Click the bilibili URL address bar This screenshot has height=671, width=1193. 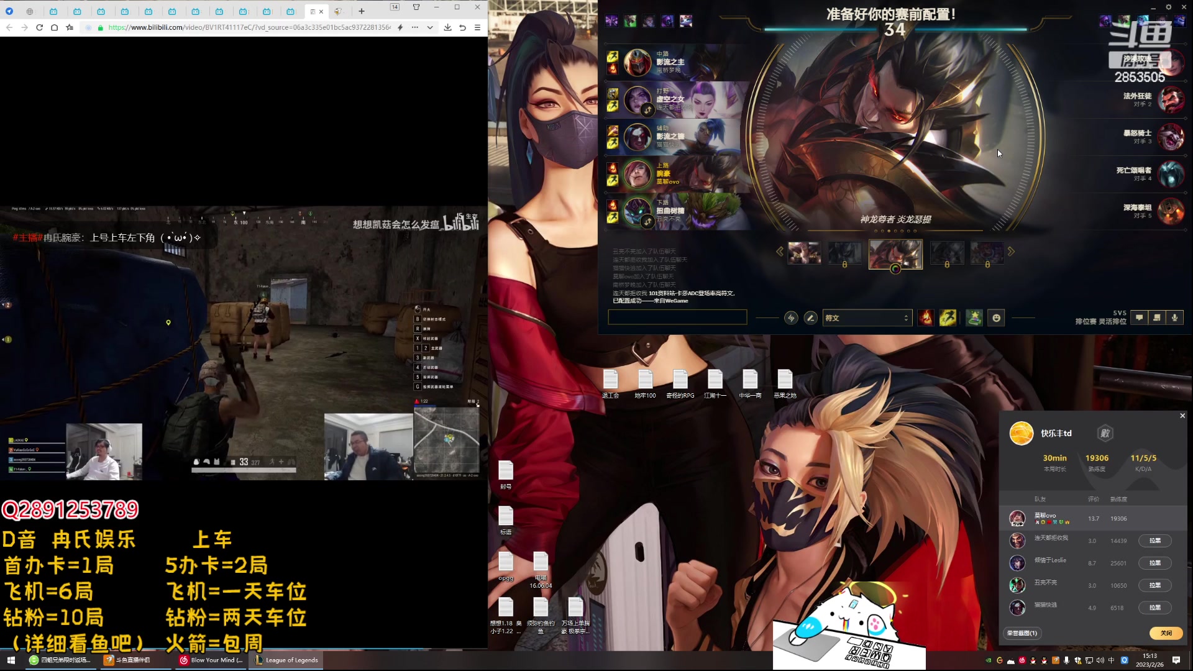[x=249, y=27]
